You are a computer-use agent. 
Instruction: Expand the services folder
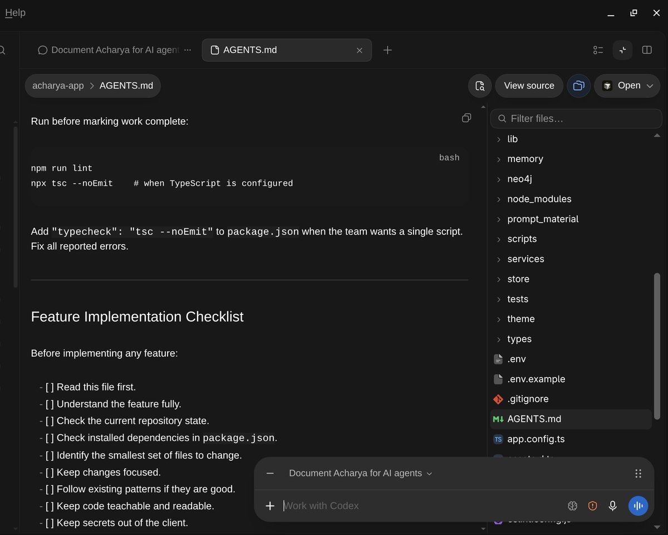(571, 259)
